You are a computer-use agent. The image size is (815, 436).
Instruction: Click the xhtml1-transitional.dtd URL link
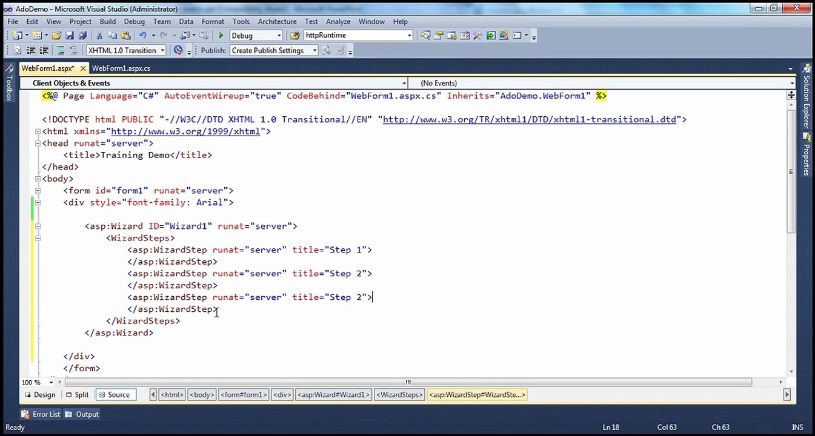pos(529,120)
